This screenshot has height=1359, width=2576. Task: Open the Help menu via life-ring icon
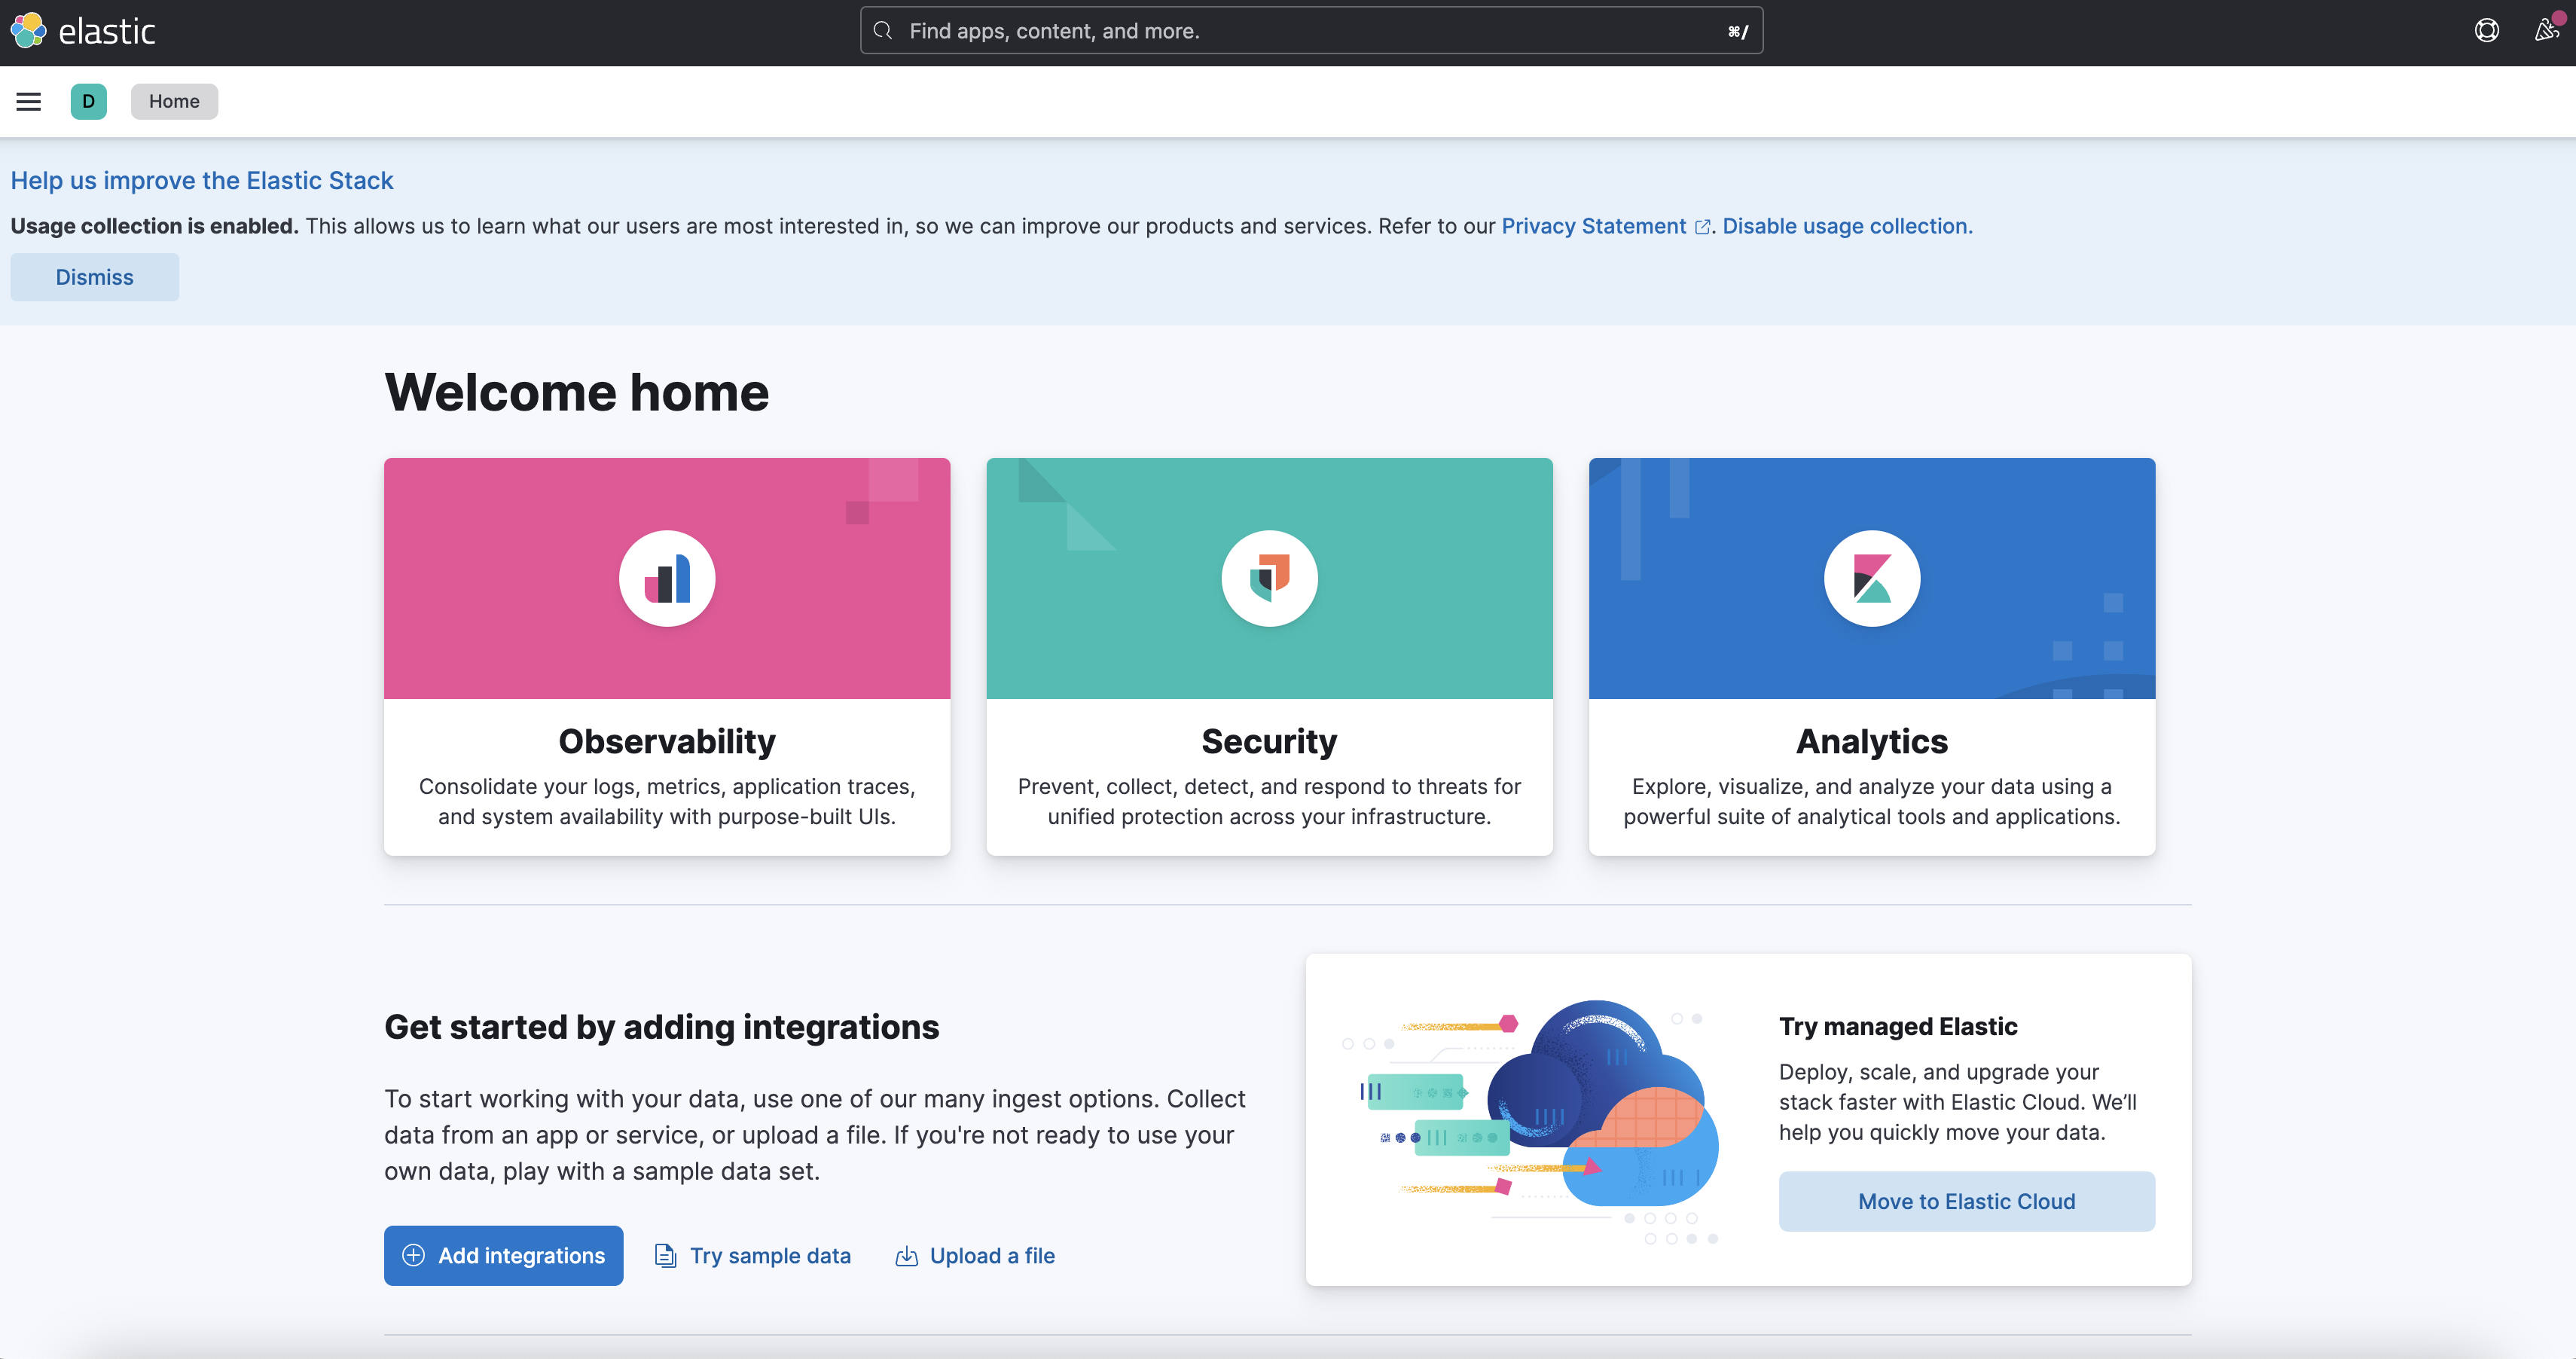coord(2486,30)
